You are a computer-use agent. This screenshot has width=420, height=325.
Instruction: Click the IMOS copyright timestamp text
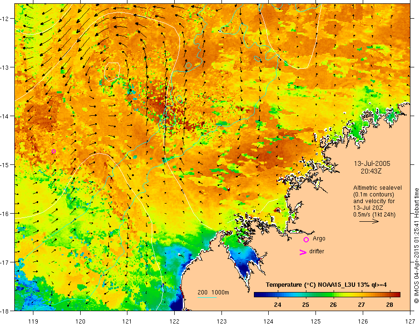pyautogui.click(x=417, y=246)
